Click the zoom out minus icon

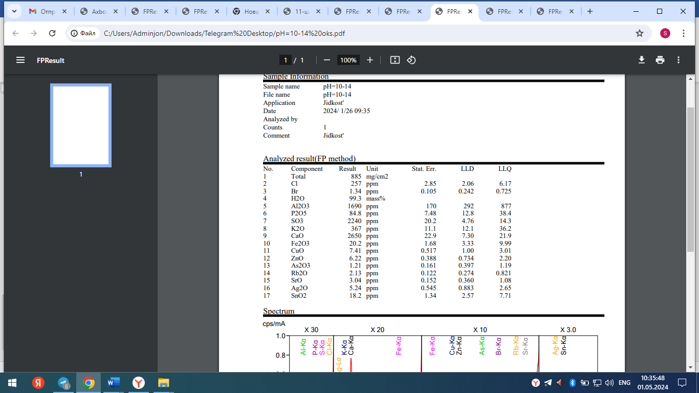[327, 60]
